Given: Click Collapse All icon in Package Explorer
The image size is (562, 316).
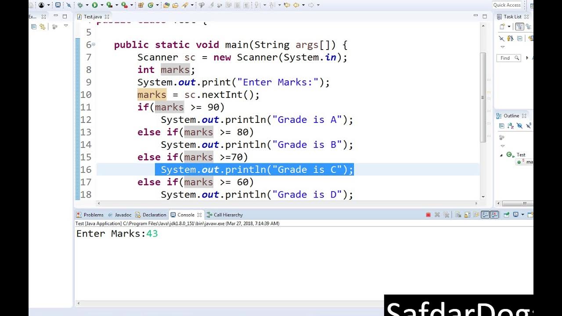Looking at the screenshot, I should point(34,27).
